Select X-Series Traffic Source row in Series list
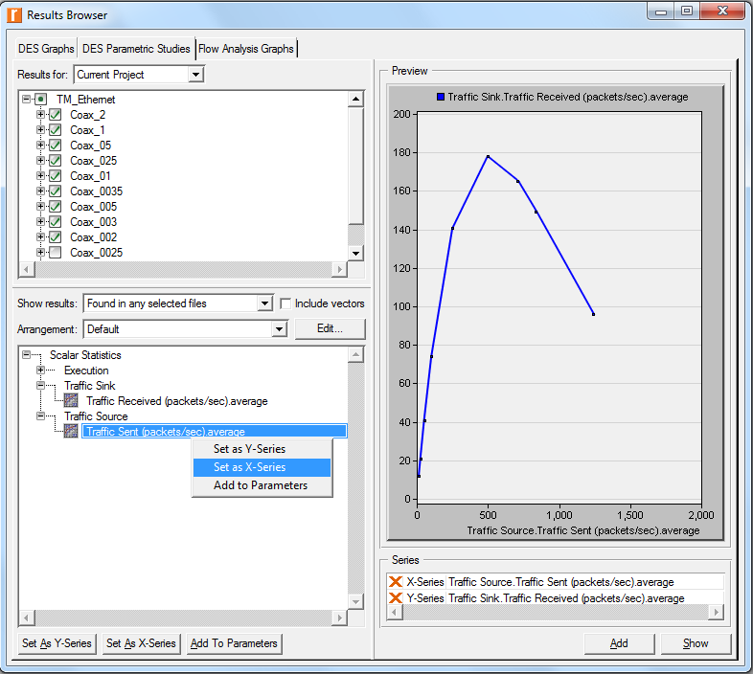The width and height of the screenshot is (753, 674). point(555,582)
